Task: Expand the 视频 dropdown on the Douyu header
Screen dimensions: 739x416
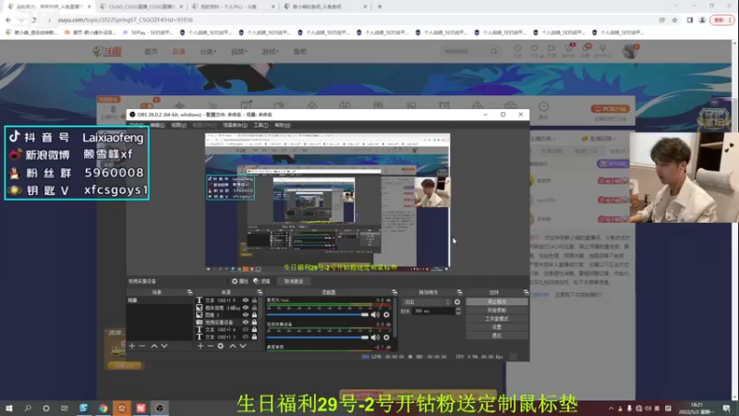Action: point(239,52)
